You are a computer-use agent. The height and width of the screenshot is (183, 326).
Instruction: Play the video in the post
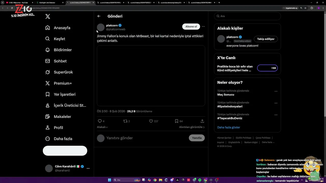pyautogui.click(x=151, y=75)
